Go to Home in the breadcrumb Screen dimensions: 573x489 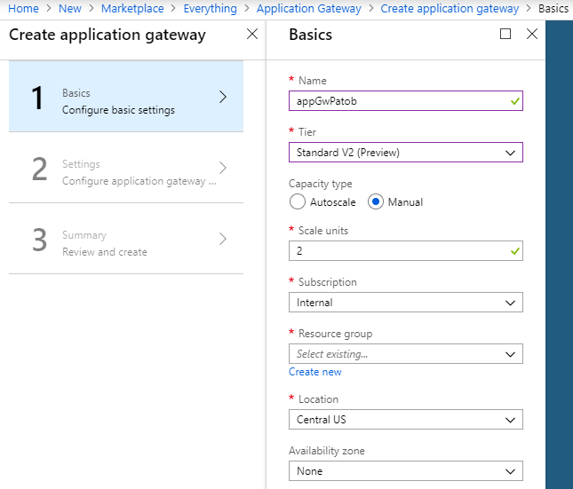[23, 8]
